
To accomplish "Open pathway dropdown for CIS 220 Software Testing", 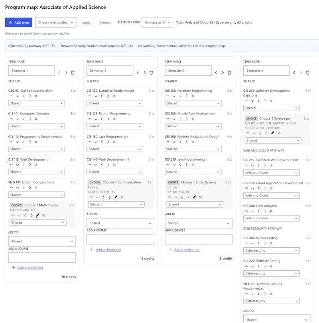I will pyautogui.click(x=272, y=274).
